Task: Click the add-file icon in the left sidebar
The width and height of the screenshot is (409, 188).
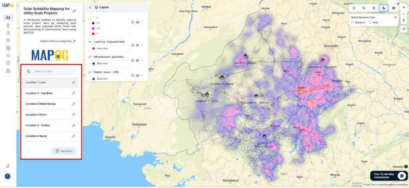Action: (8, 33)
